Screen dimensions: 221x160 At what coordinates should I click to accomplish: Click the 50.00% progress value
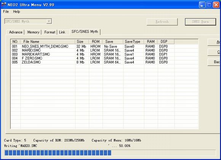125,146
